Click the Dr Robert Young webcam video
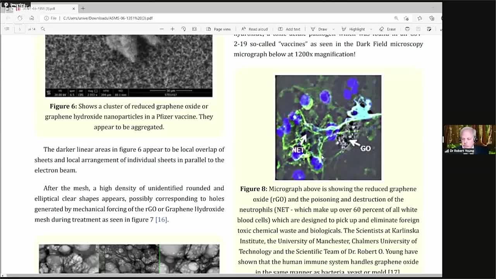Screen dimensions: 496x279 (469, 139)
